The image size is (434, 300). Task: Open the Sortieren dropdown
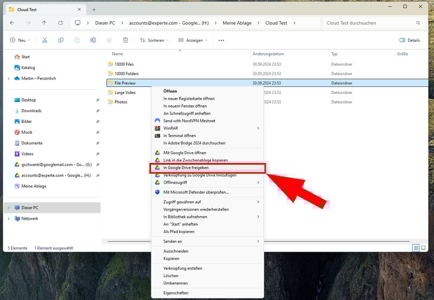click(154, 40)
